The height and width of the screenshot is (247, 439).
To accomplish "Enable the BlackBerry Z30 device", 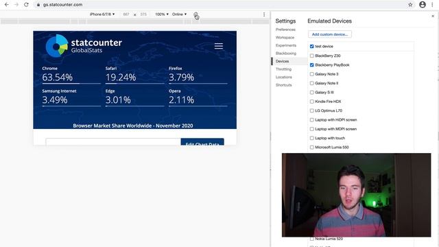I will (x=311, y=56).
